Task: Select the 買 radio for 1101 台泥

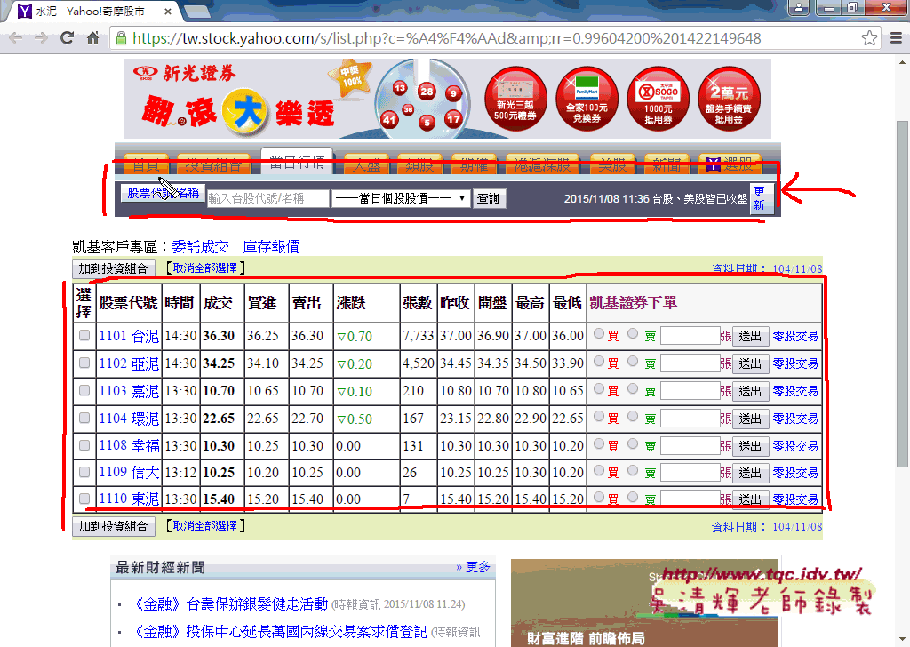Action: coord(599,333)
